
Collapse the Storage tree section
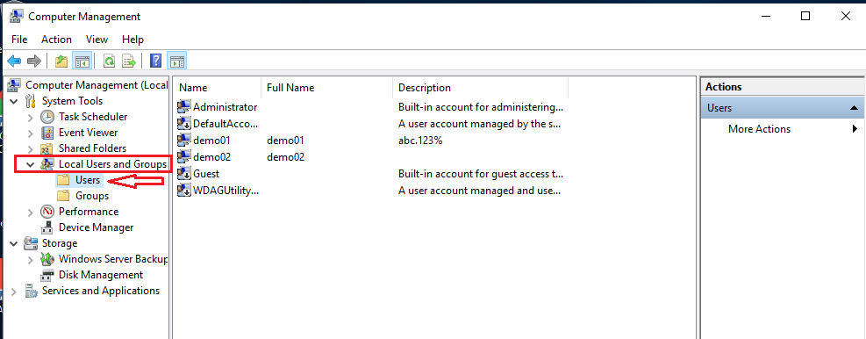[x=14, y=243]
